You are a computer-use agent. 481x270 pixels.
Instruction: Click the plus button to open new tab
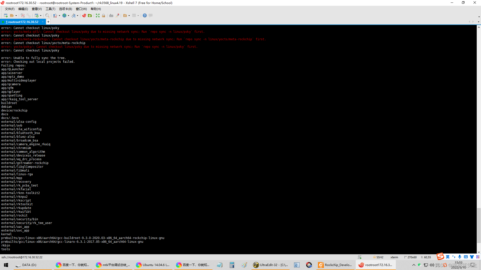coord(48,22)
